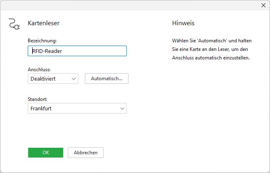Select the Anschluss label
Image resolution: width=270 pixels, height=173 pixels.
(39, 70)
